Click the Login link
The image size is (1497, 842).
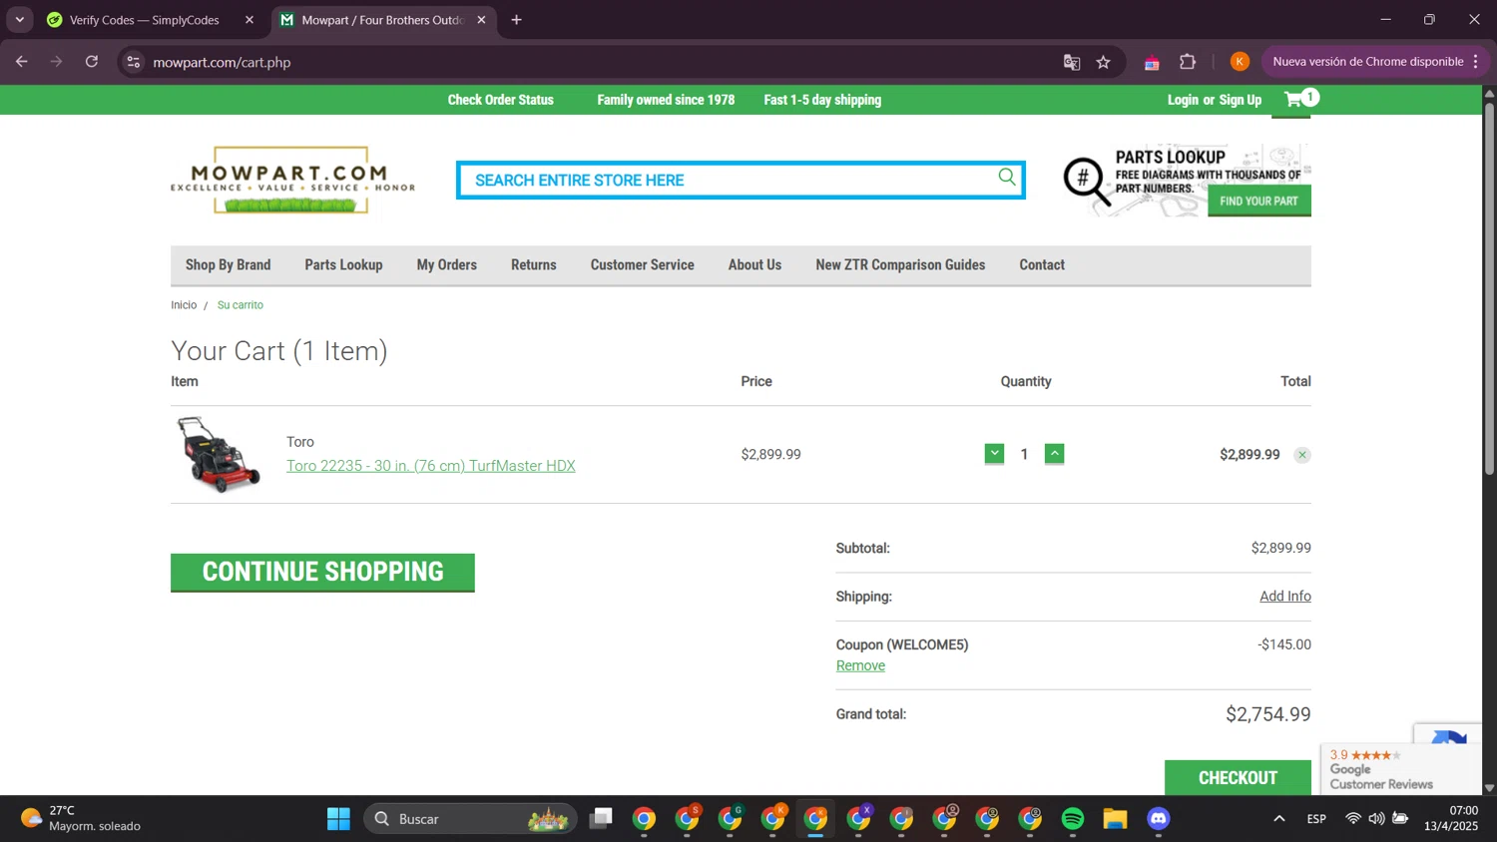[1183, 100]
